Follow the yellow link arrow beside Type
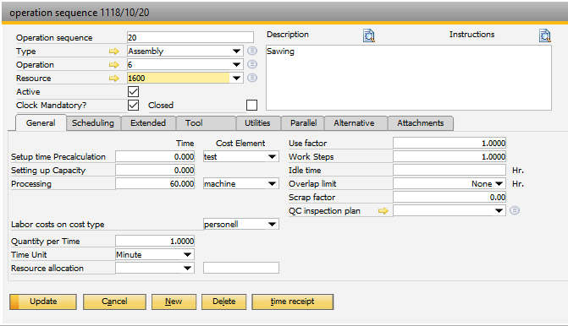Viewport: 568px width, 326px height. click(114, 52)
